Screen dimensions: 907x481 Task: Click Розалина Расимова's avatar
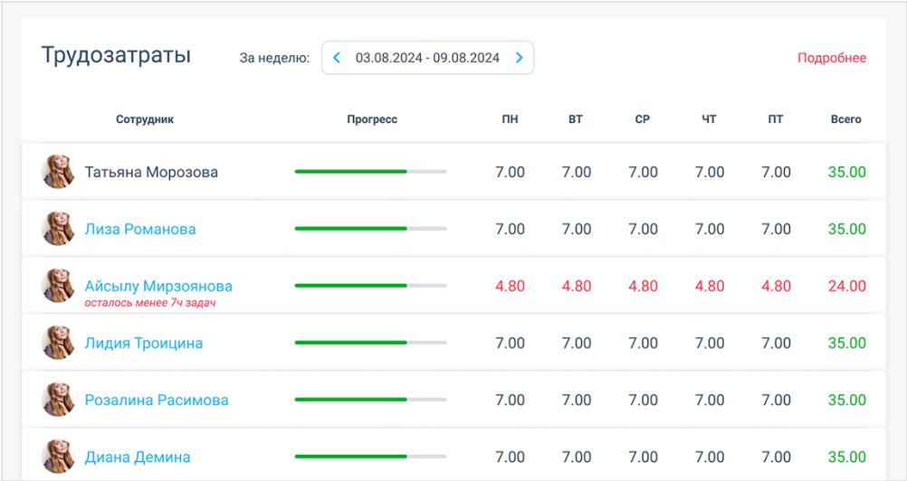pyautogui.click(x=58, y=400)
